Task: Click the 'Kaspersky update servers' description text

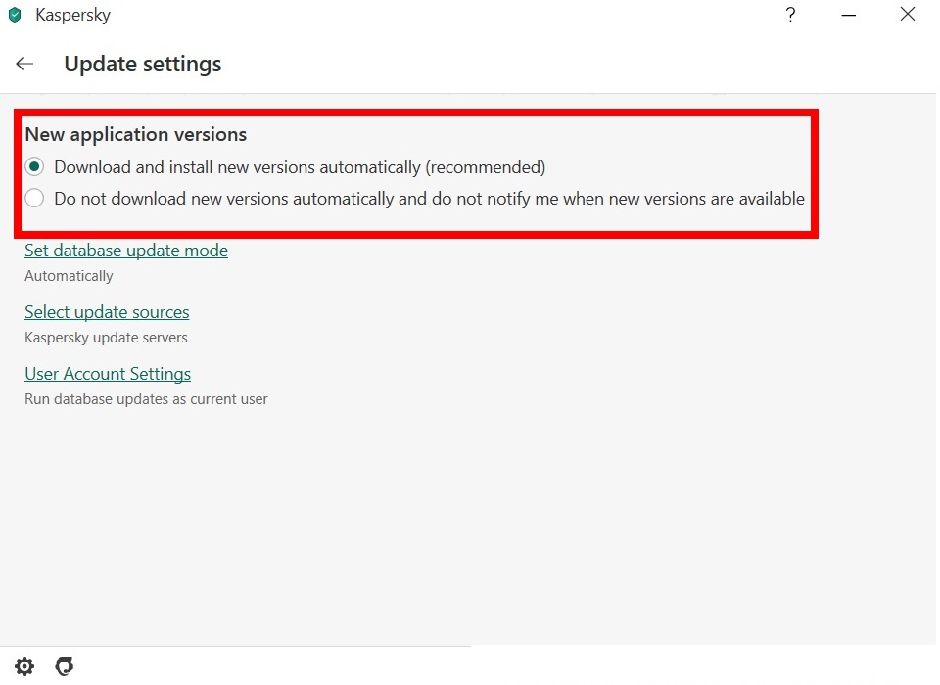Action: [x=106, y=338]
